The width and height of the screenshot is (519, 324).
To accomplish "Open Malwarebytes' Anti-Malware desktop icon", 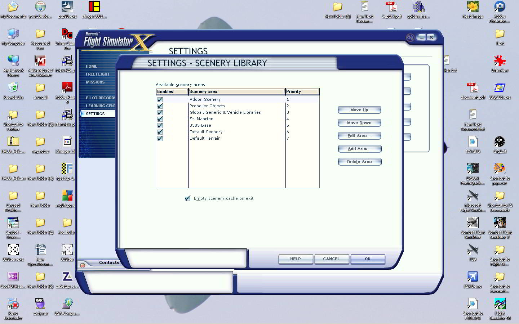I will pyautogui.click(x=40, y=61).
